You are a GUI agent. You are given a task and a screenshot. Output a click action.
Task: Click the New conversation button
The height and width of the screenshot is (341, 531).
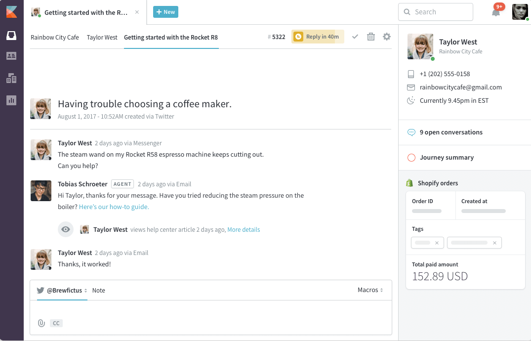tap(165, 12)
